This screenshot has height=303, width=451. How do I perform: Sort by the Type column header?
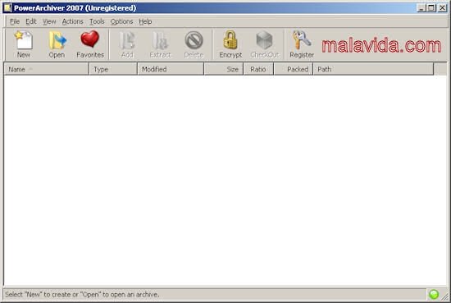coord(113,69)
